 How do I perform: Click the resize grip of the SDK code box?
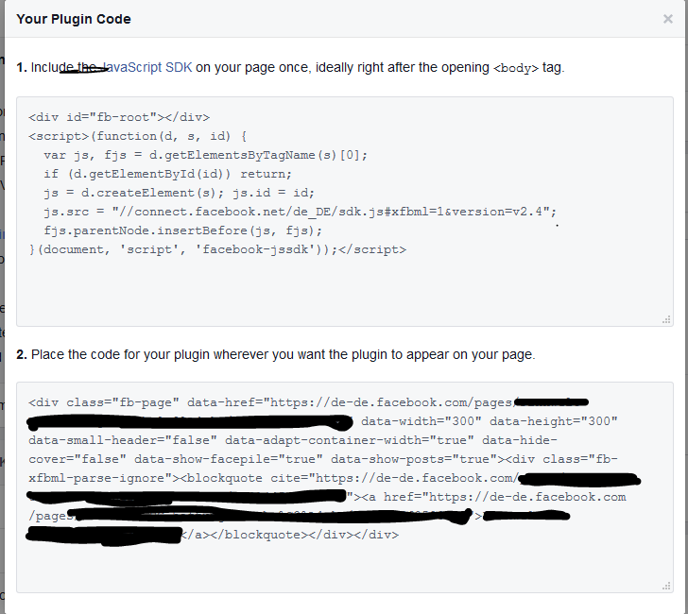(x=666, y=319)
